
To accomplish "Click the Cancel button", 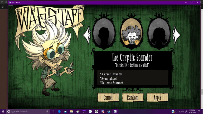I will click(108, 97).
